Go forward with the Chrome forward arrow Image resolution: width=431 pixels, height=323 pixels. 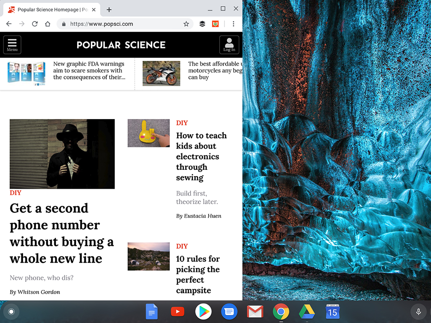(x=22, y=24)
